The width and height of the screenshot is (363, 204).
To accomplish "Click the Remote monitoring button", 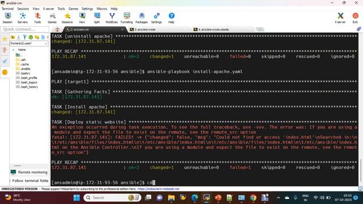I will pyautogui.click(x=29, y=172).
